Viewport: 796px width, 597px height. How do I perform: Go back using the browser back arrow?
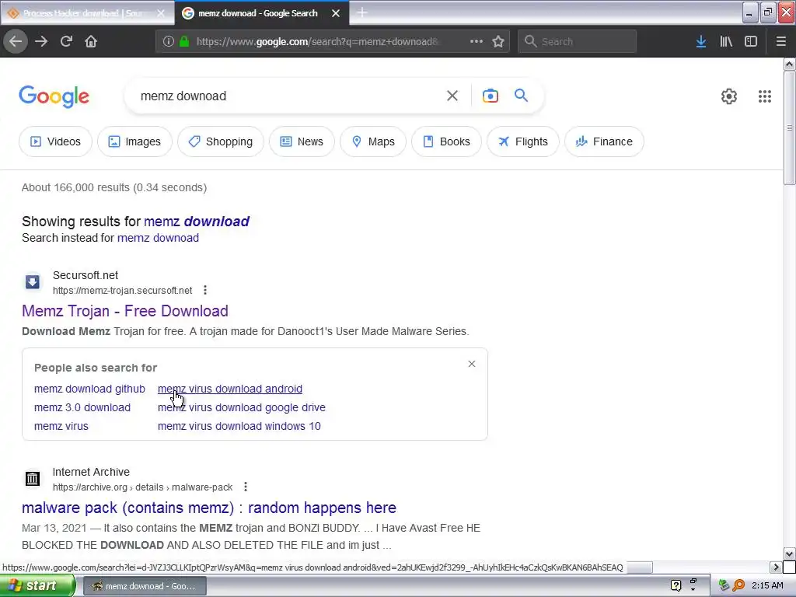[16, 42]
